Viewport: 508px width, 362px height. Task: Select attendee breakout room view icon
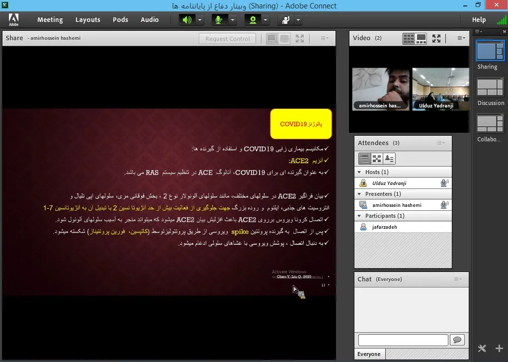(377, 159)
